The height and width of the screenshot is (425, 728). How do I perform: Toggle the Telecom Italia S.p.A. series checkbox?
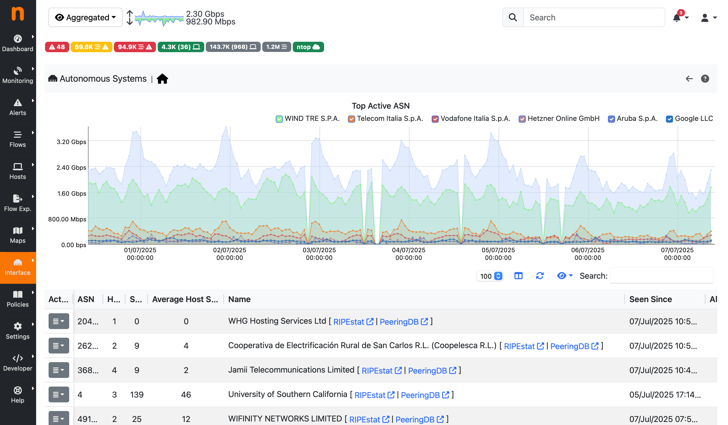click(351, 119)
